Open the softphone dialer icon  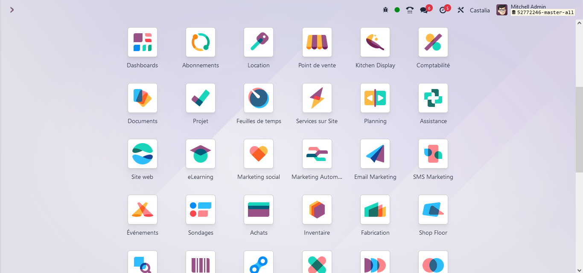(x=409, y=9)
